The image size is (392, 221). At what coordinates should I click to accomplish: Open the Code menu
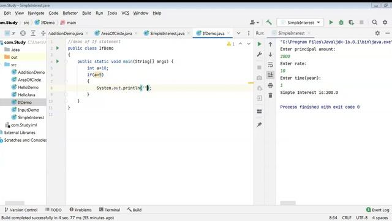pos(53,13)
